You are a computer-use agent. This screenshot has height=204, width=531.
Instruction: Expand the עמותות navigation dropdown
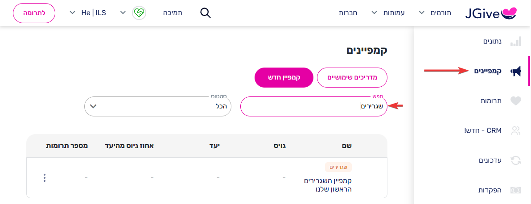391,13
